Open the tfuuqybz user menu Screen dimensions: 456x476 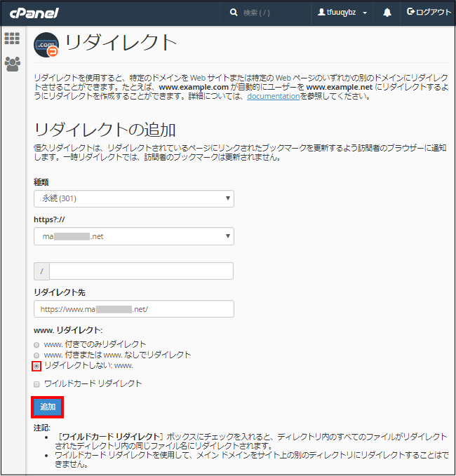tap(342, 13)
